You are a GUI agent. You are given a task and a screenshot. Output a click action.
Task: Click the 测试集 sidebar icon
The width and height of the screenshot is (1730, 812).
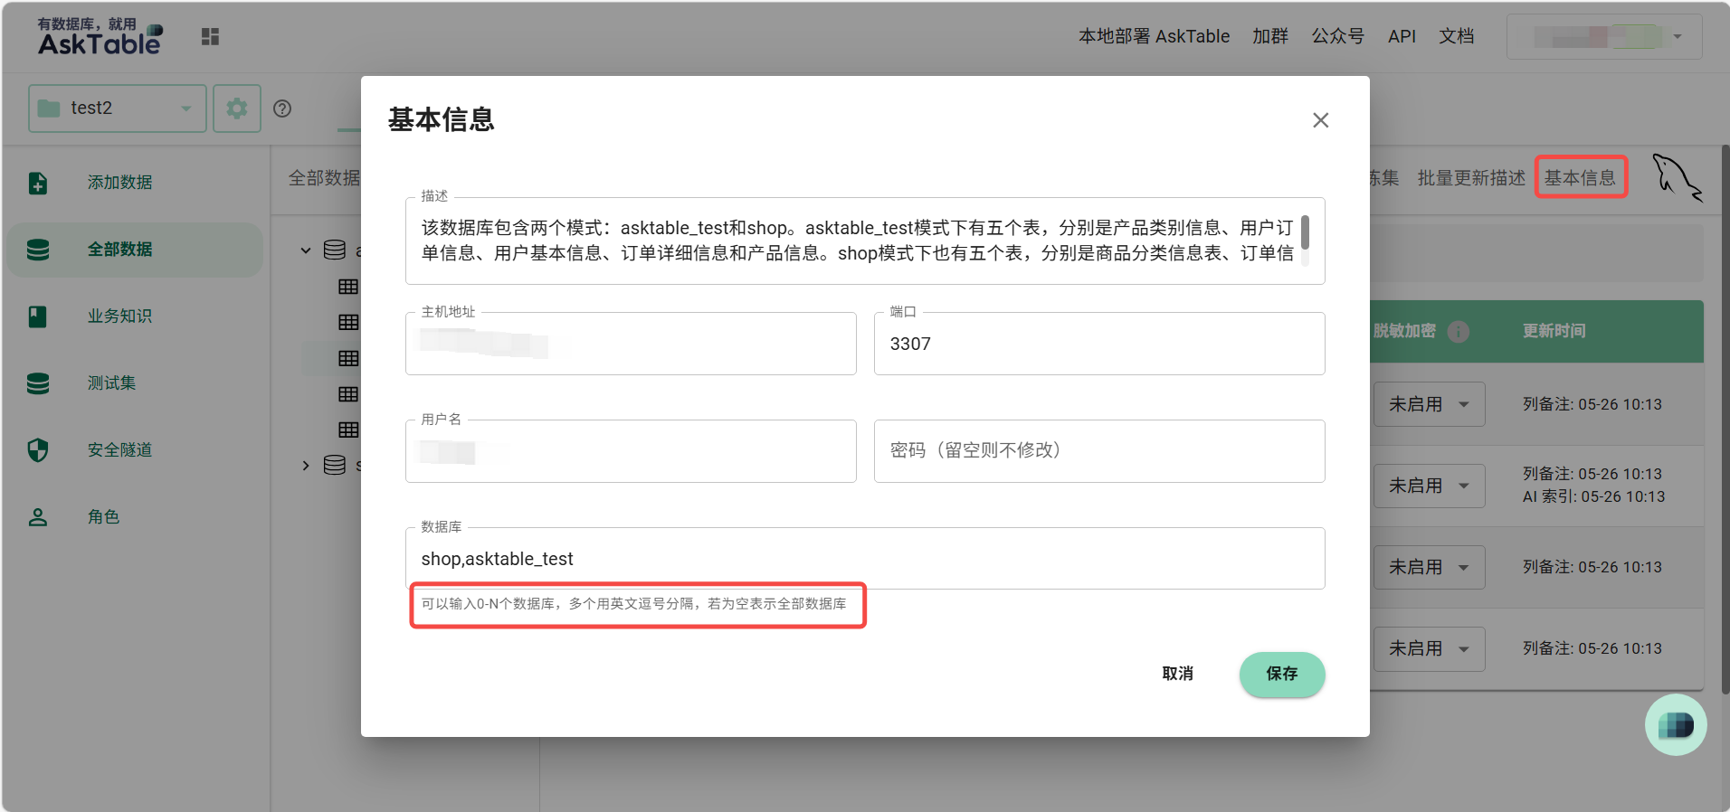point(38,383)
